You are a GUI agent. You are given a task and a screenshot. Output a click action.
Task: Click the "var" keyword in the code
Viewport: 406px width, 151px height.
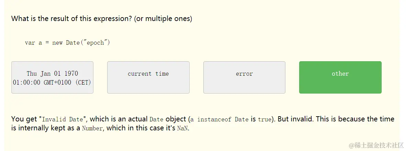pyautogui.click(x=30, y=43)
